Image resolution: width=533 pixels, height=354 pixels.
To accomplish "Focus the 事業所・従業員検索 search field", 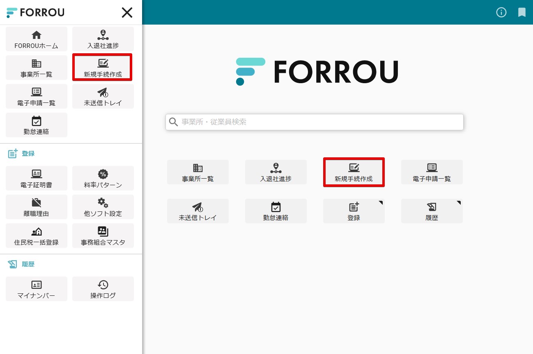I will 315,122.
